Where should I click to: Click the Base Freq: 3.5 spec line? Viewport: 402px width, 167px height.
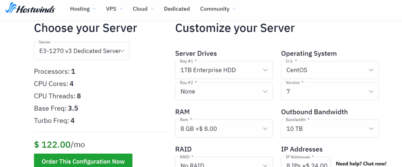pos(56,108)
